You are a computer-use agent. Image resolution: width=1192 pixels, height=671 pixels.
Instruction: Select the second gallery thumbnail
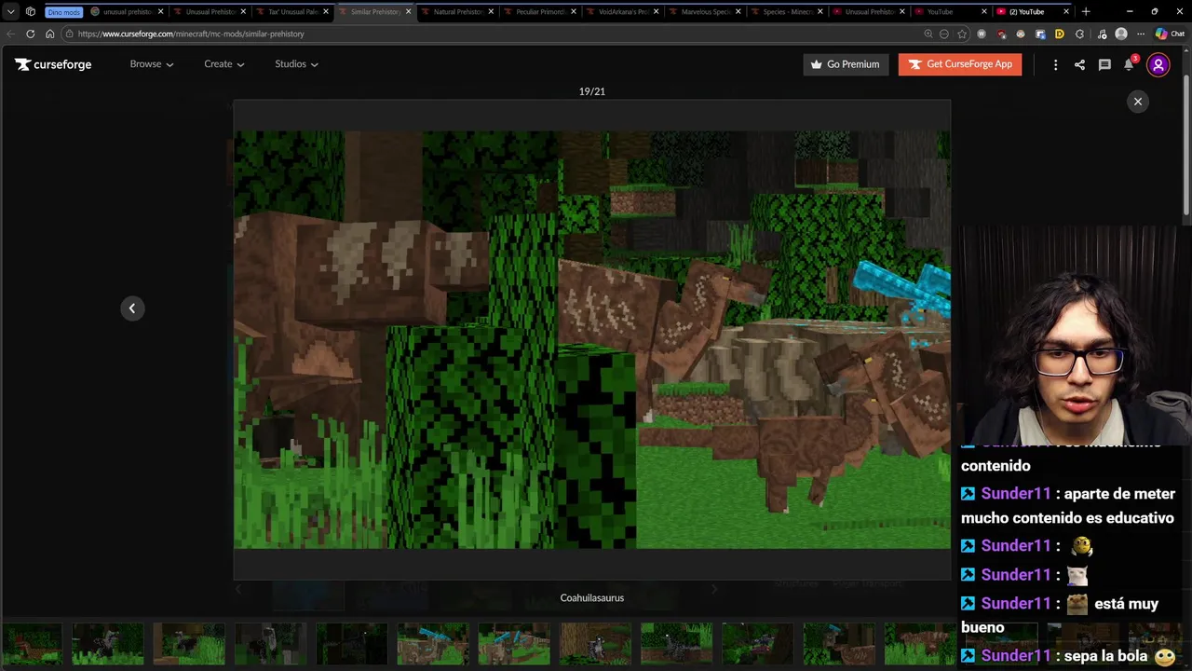click(108, 645)
